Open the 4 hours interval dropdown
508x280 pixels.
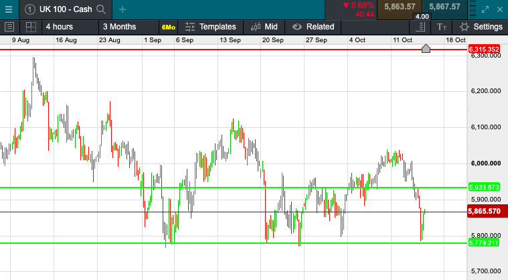click(x=70, y=27)
